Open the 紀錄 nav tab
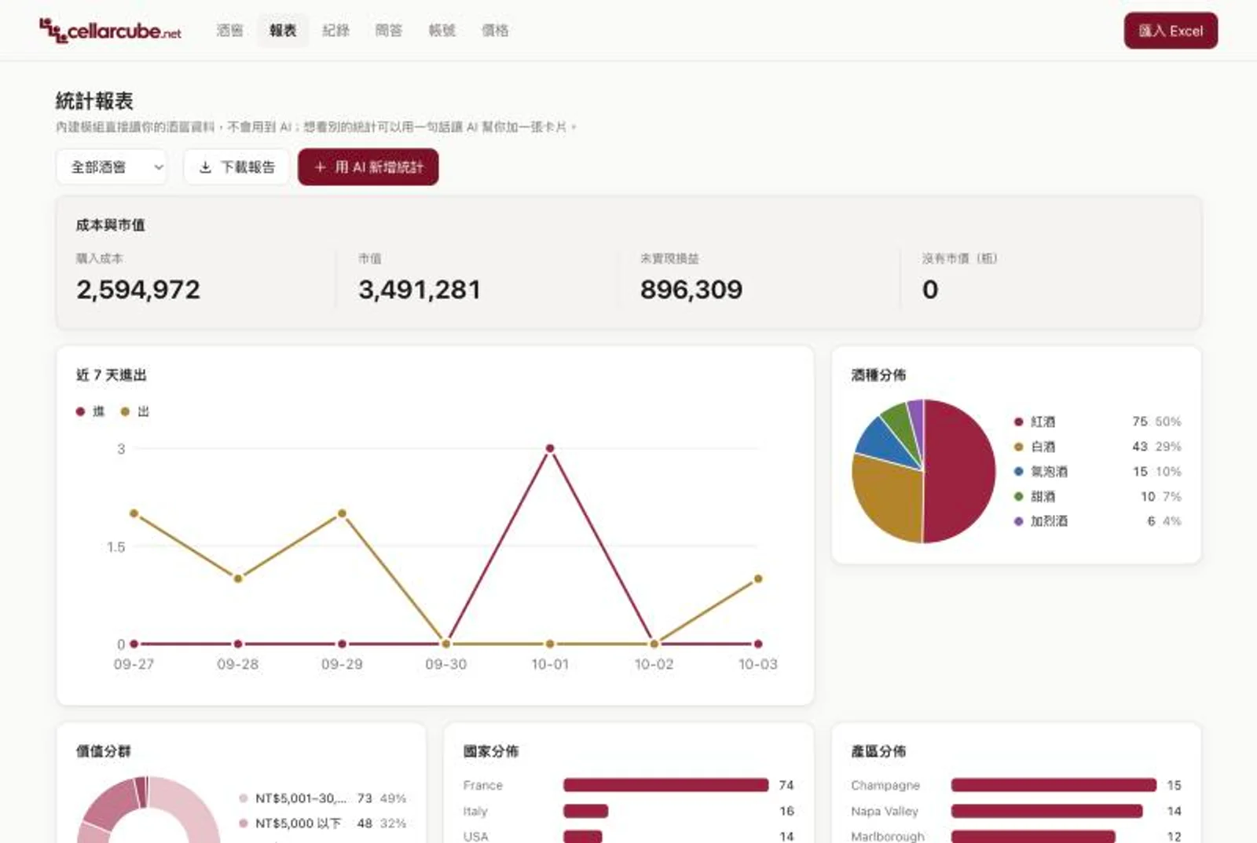This screenshot has width=1257, height=843. (335, 31)
